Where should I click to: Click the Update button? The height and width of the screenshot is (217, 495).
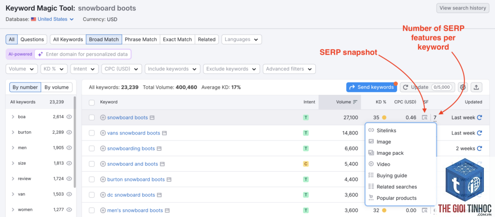point(427,87)
